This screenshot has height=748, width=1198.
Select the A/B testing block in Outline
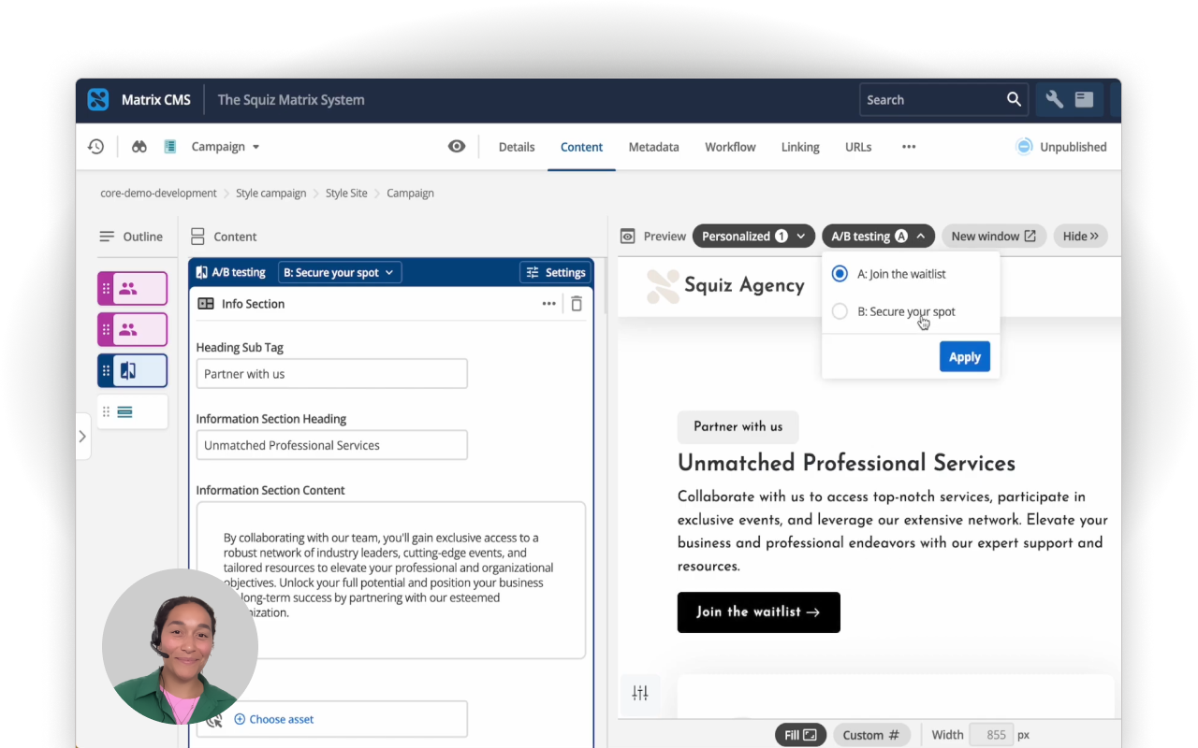point(132,370)
